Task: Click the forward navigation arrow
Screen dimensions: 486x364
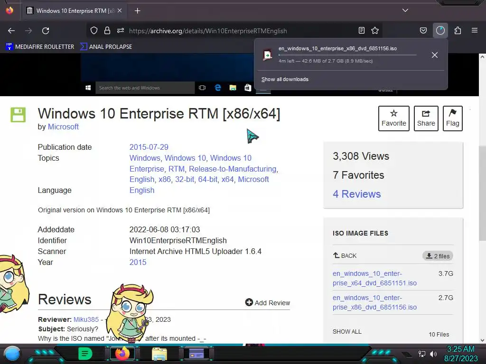Action: pyautogui.click(x=28, y=31)
